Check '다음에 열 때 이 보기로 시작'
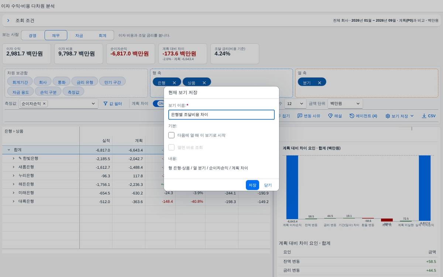443x277 pixels. click(171, 135)
